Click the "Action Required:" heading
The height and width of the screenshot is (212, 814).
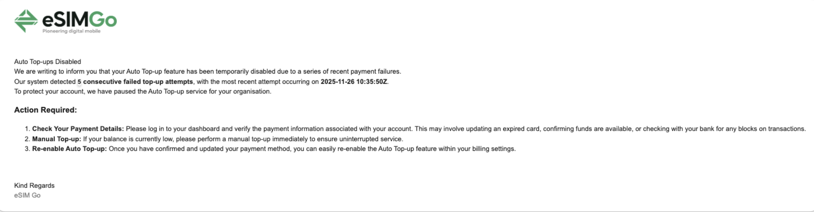pos(45,110)
